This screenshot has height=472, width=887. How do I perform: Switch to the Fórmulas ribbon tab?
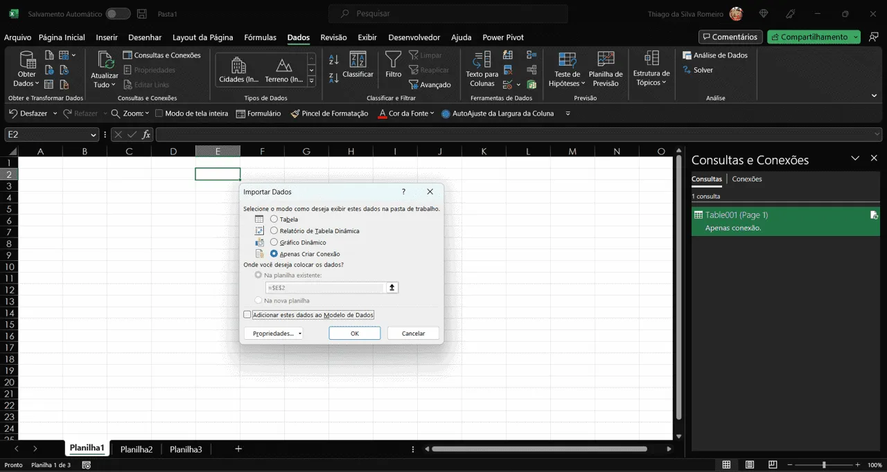tap(261, 37)
